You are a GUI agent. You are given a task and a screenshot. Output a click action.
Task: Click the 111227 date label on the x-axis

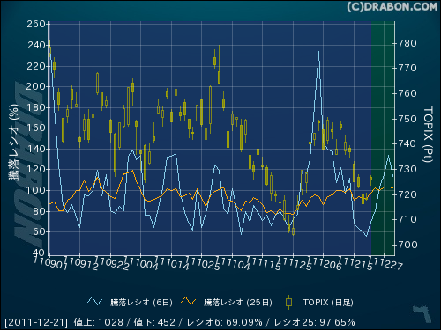point(385,263)
